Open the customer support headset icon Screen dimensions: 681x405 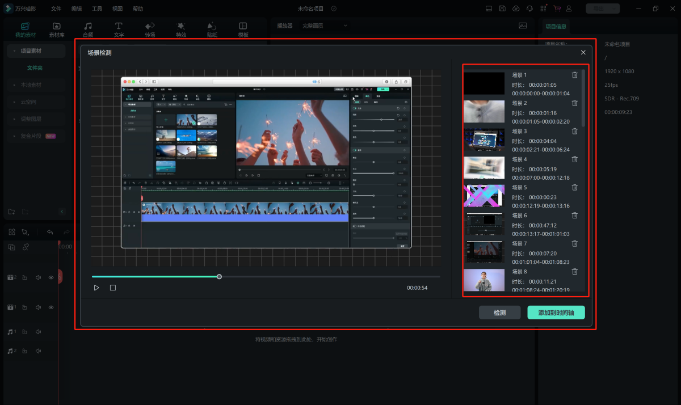529,9
